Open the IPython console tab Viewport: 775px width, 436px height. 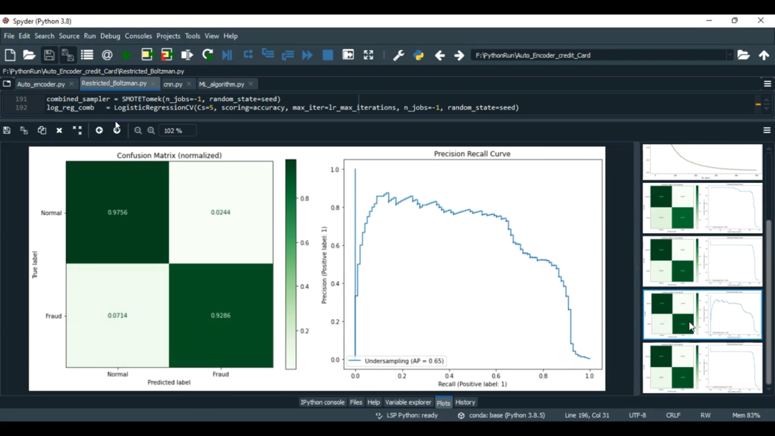(x=322, y=402)
